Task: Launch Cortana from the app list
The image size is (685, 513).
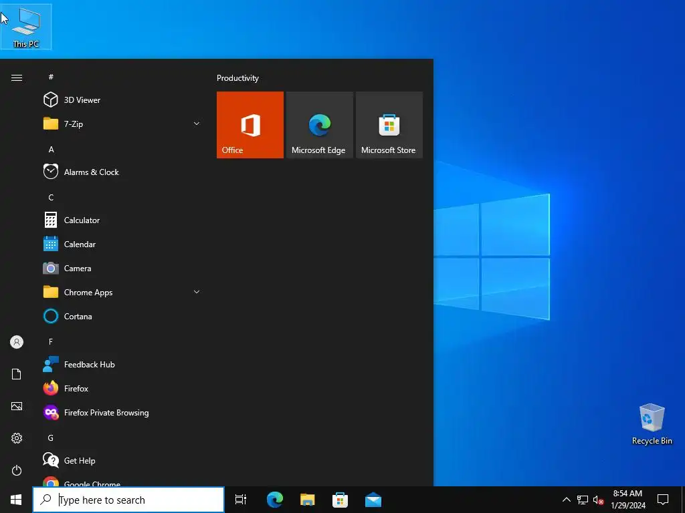Action: click(x=122, y=316)
